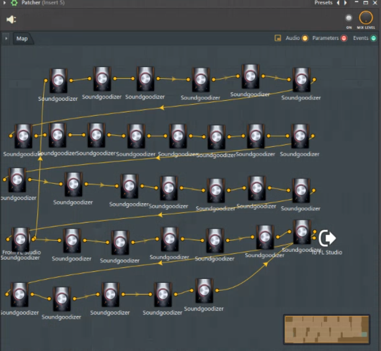Go to the previous preset with left arrow
The image size is (381, 351).
click(338, 3)
